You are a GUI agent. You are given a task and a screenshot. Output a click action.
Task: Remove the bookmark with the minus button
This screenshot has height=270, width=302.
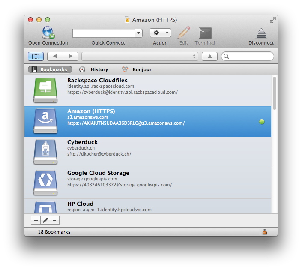(55, 220)
